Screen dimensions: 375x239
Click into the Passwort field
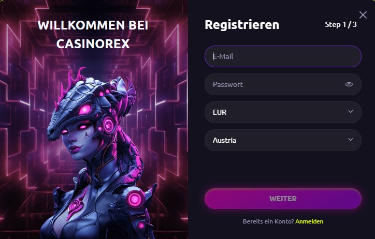pyautogui.click(x=283, y=84)
